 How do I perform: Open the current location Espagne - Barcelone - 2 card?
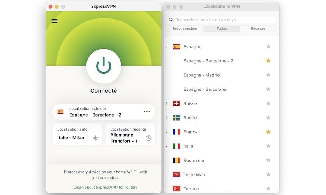click(x=104, y=112)
